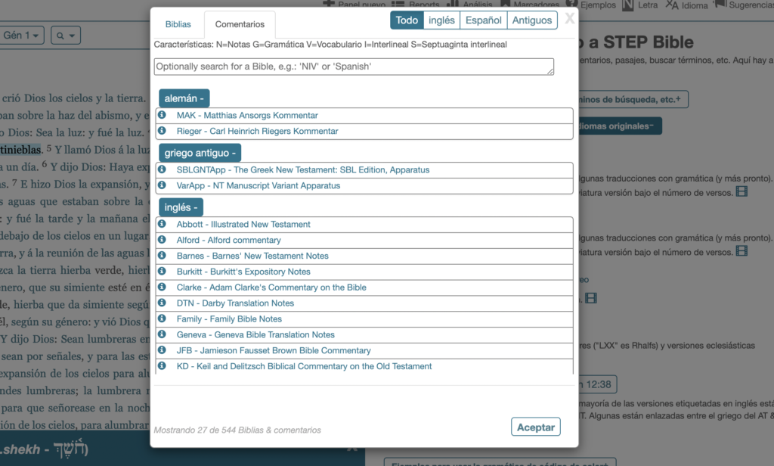Enable the Español filter
Image resolution: width=774 pixels, height=466 pixels.
pos(484,20)
